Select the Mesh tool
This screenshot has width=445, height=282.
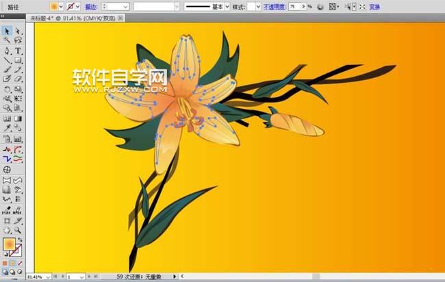coord(7,118)
